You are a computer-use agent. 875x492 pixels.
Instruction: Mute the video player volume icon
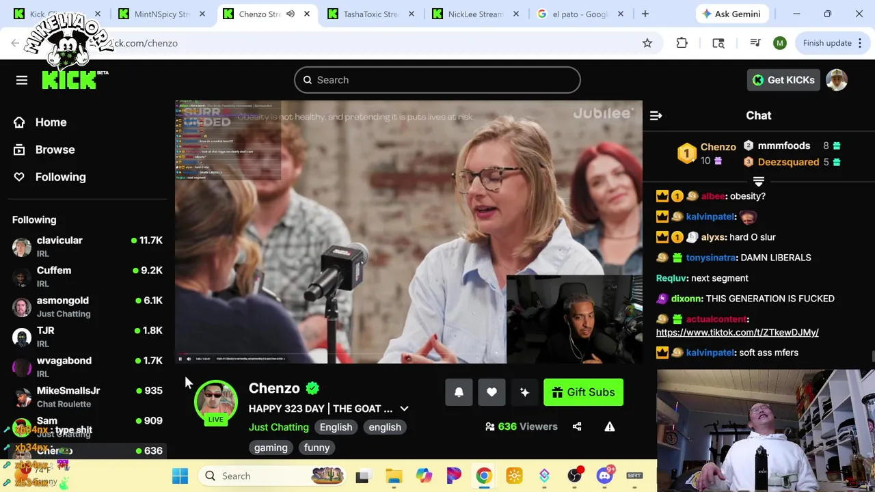pos(189,358)
